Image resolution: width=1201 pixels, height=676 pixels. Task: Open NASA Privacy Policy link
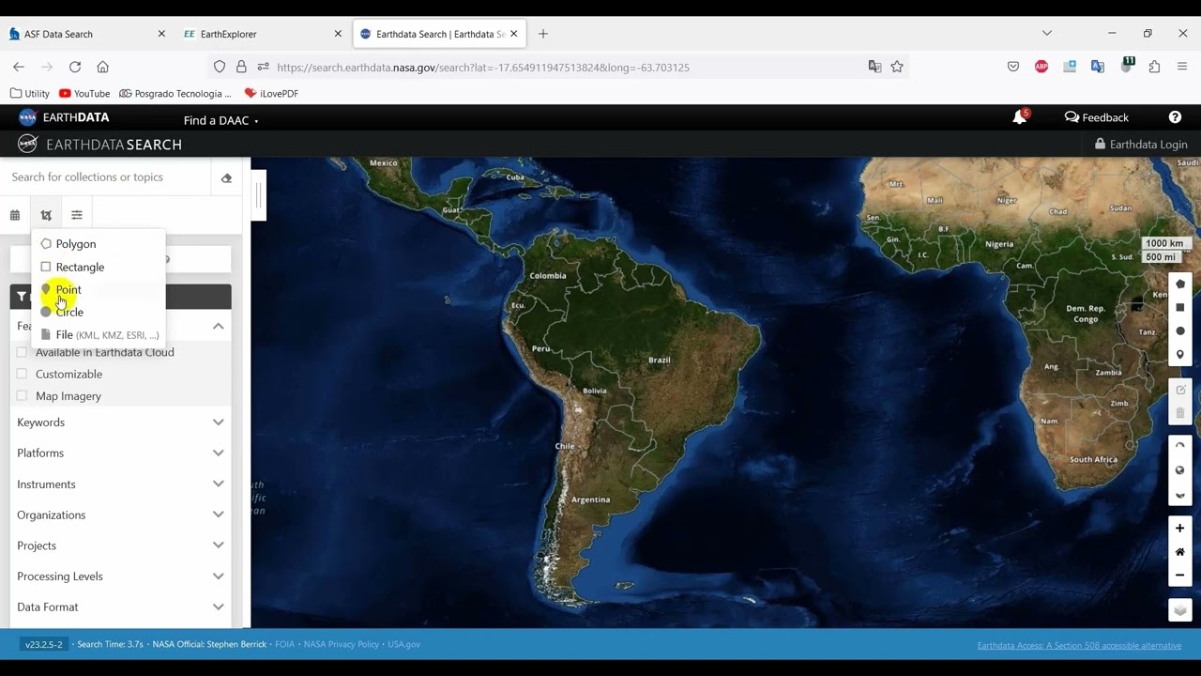click(341, 644)
